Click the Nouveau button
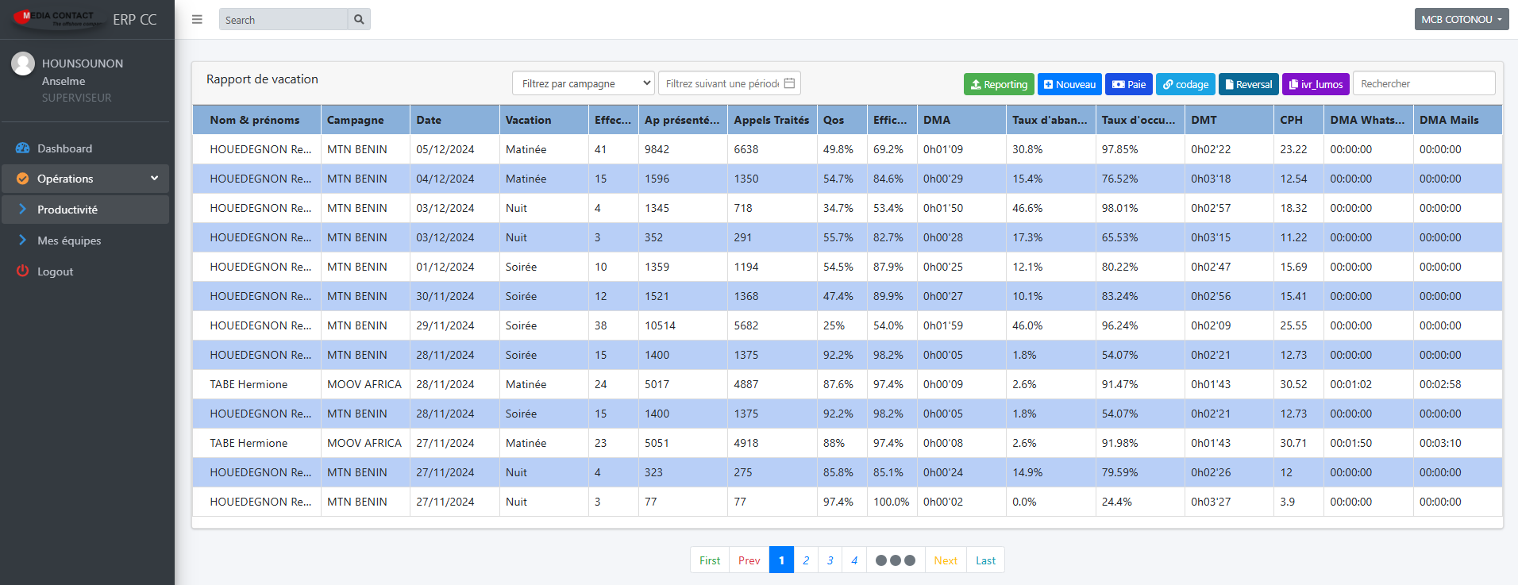Image resolution: width=1518 pixels, height=585 pixels. tap(1069, 84)
